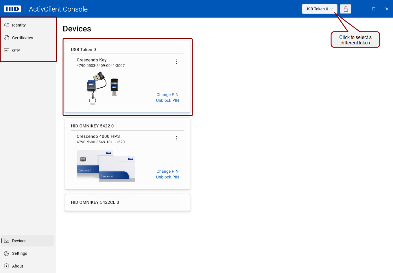The image size is (393, 273).
Task: Expand the HID OMNIKEY 5422CL 0 card
Action: (127, 202)
